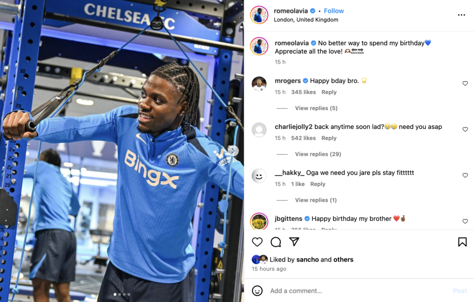
Task: Go to next photo with carousel arrow
Action: 233,151
